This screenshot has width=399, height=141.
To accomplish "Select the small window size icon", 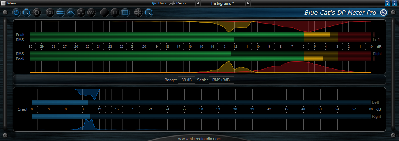I will click(x=105, y=13).
